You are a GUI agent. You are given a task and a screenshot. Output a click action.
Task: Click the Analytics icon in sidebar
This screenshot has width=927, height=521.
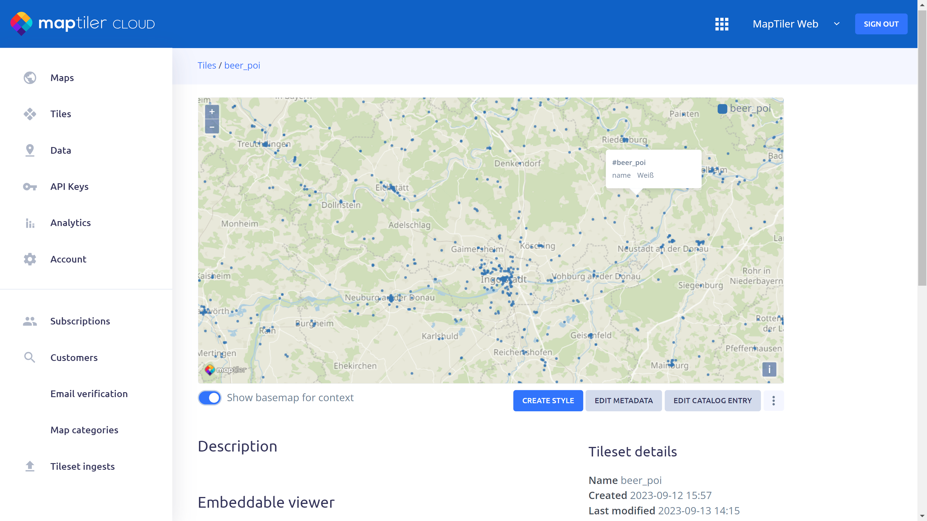click(x=30, y=223)
